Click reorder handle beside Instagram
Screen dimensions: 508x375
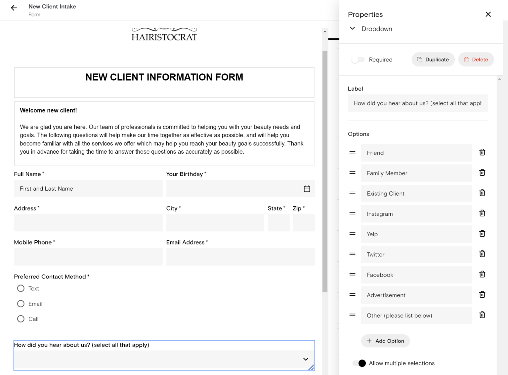coord(353,213)
